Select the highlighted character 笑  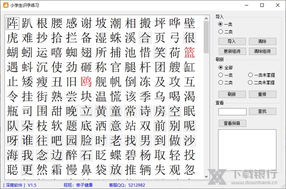[x=160, y=53]
